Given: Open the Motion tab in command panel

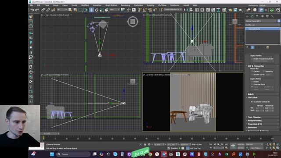Looking at the screenshot, I should click(263, 16).
